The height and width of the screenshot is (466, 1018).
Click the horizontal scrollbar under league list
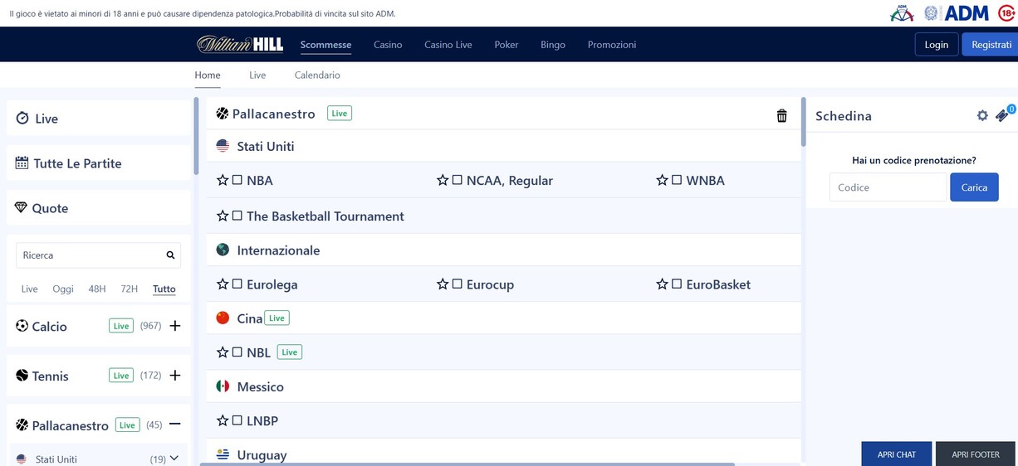pos(467,464)
